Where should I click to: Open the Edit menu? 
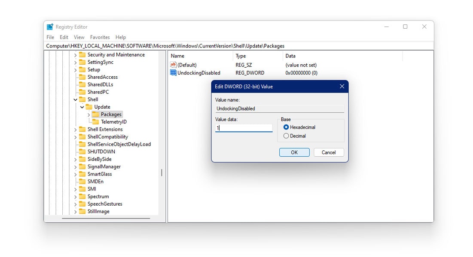coord(64,37)
